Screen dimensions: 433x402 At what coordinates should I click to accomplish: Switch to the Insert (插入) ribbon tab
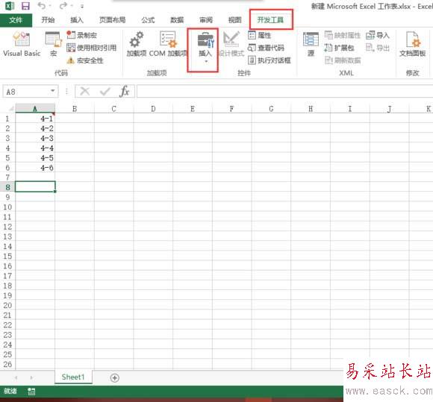pyautogui.click(x=77, y=20)
